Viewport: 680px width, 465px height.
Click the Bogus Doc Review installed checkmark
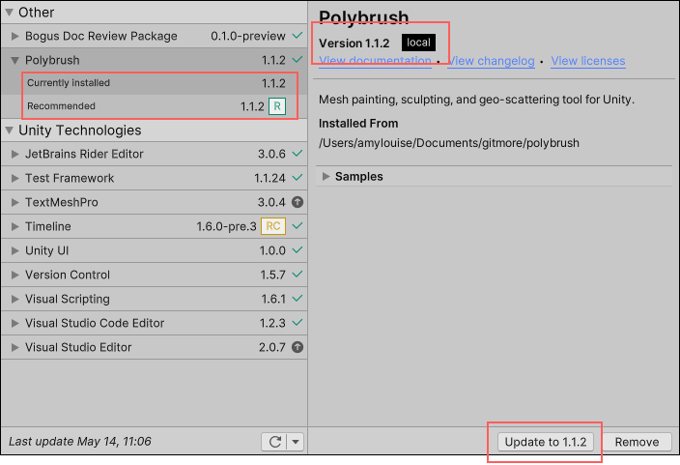click(x=297, y=35)
